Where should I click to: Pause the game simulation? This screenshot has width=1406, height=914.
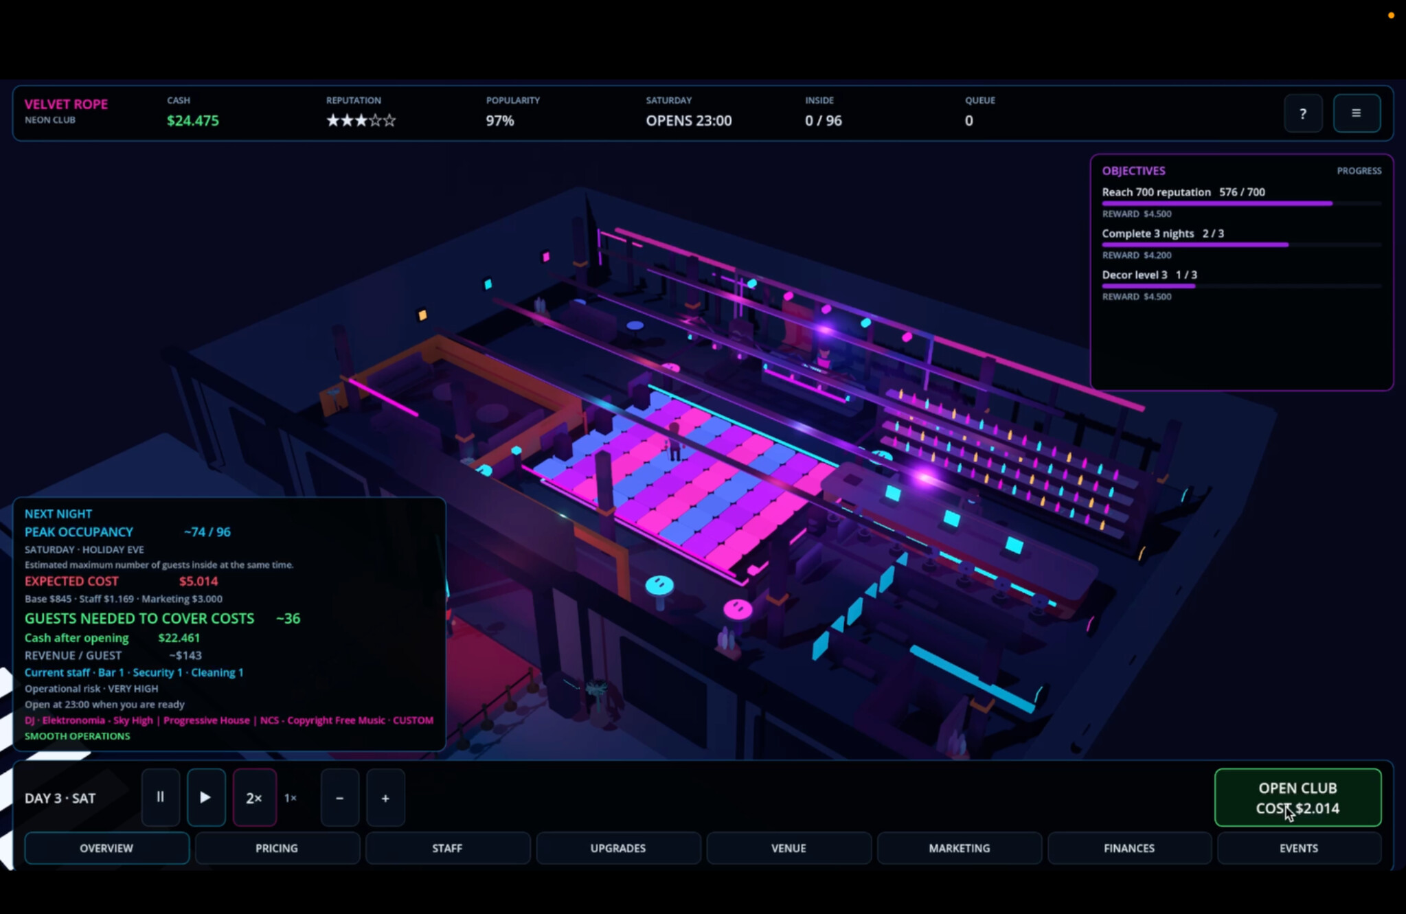(x=161, y=797)
